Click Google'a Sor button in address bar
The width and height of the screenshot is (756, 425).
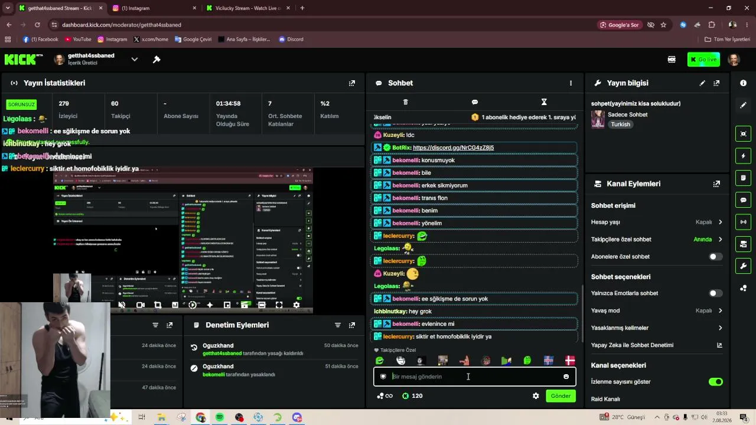coord(619,25)
